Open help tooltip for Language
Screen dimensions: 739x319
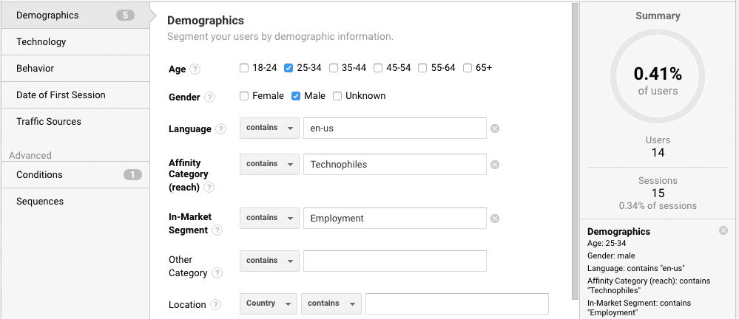(220, 129)
